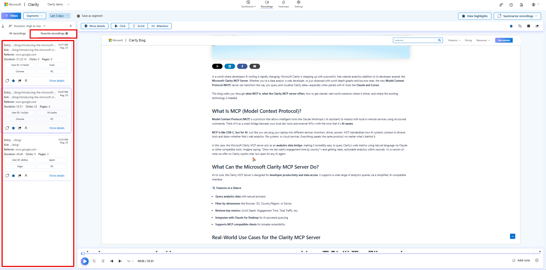The width and height of the screenshot is (546, 270).
Task: Expand the Segments dropdown
Action: click(x=34, y=16)
